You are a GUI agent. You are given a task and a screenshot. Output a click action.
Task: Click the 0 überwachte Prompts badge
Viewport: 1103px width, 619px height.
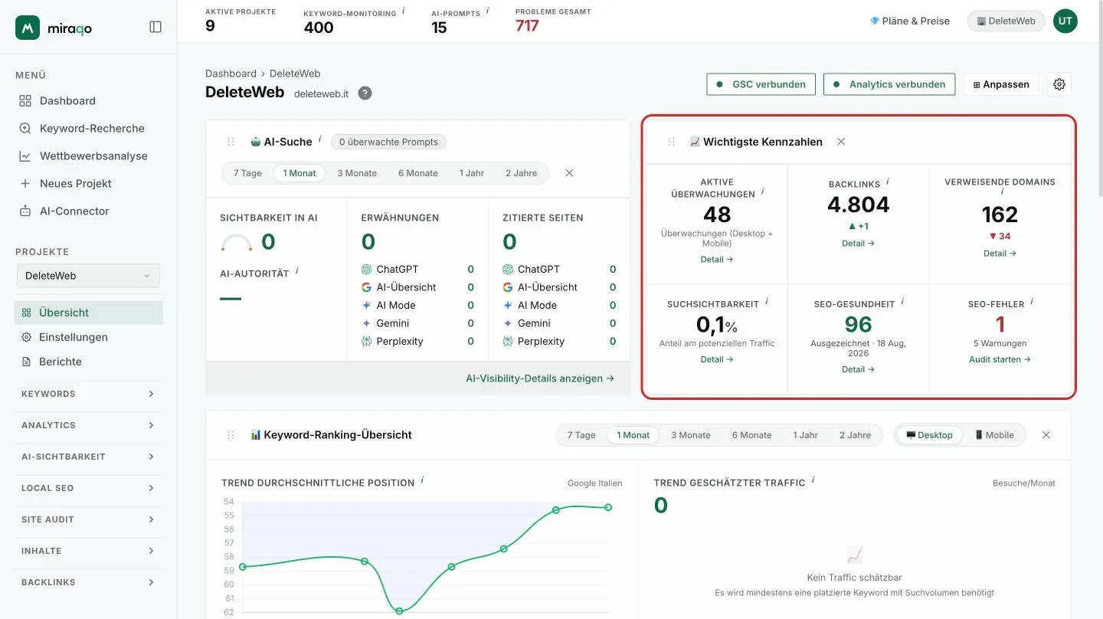pyautogui.click(x=388, y=142)
